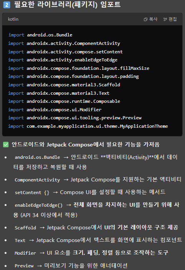
Task: Click the bold text UI의 기본 레이아웃 구조 제공
Action: click(x=141, y=227)
